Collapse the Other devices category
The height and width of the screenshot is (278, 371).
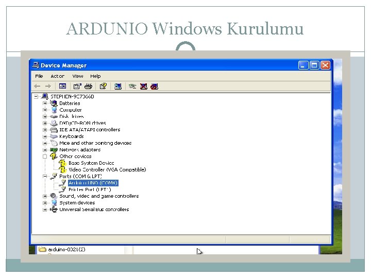click(45, 157)
